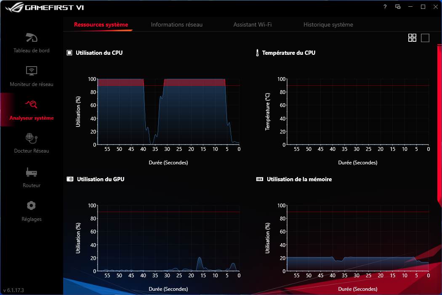Click the CPU chip icon beside Utilisation du CPU
This screenshot has height=295, width=442.
tap(69, 53)
